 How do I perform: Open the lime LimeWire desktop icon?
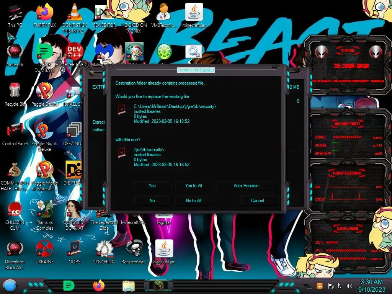click(164, 51)
